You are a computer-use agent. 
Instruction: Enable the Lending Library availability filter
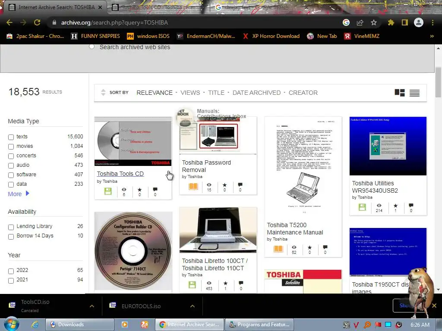tap(11, 227)
